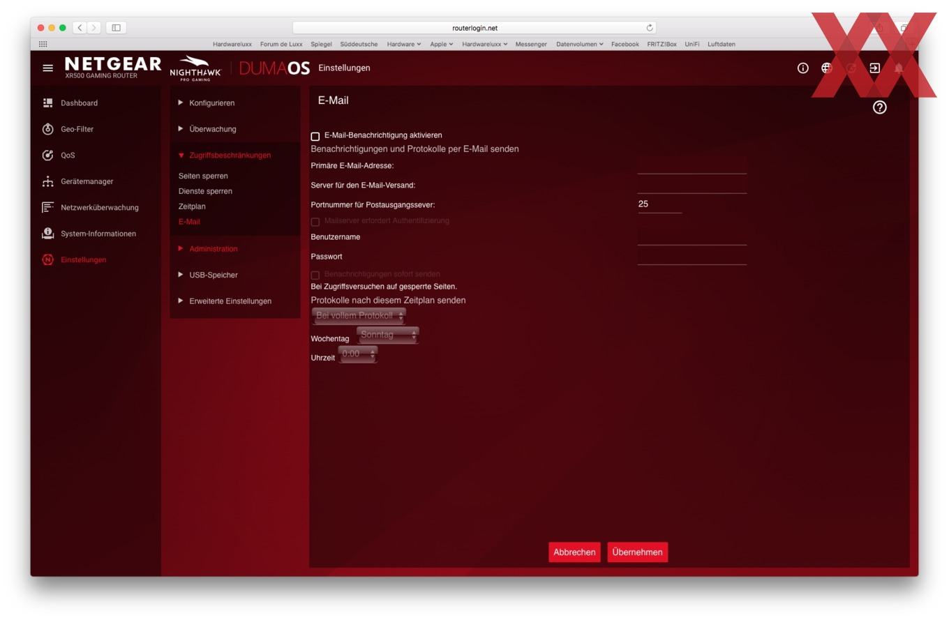Open Hardwareluxx bookmark
Screen dimensions: 949x620
click(x=232, y=44)
